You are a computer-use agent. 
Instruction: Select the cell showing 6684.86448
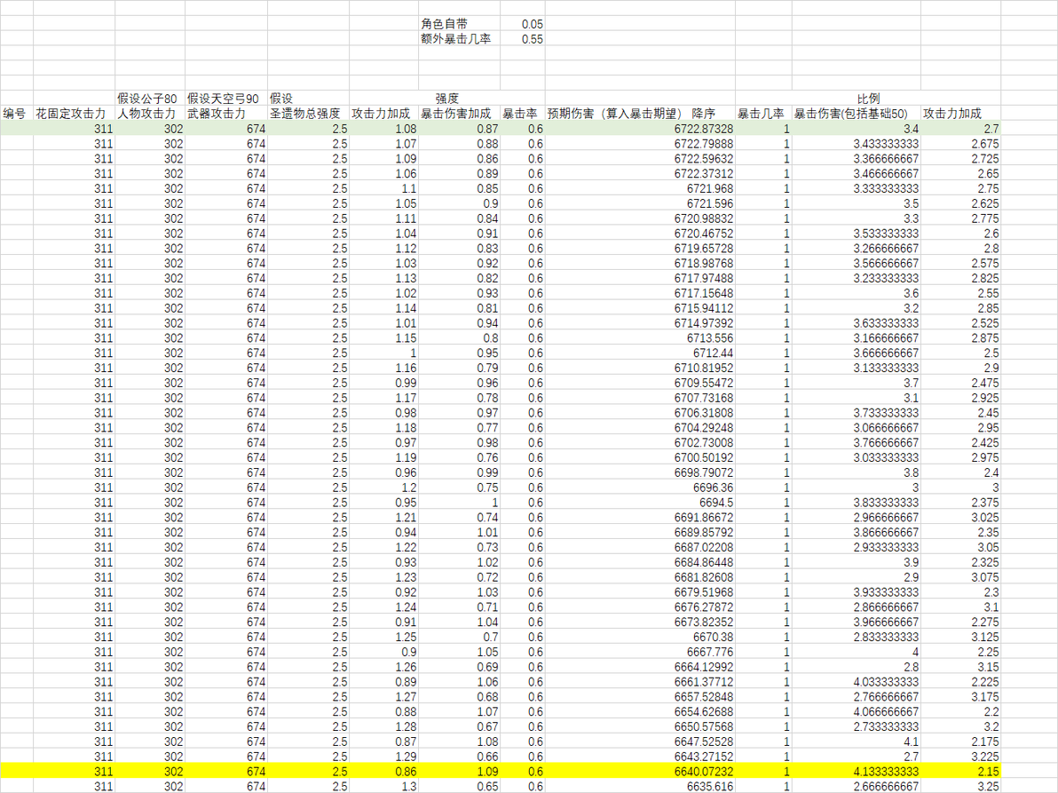[640, 562]
